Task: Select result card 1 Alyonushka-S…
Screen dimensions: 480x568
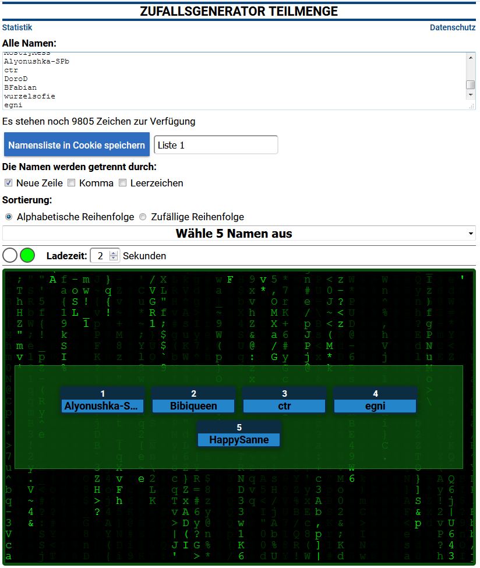Action: 102,400
